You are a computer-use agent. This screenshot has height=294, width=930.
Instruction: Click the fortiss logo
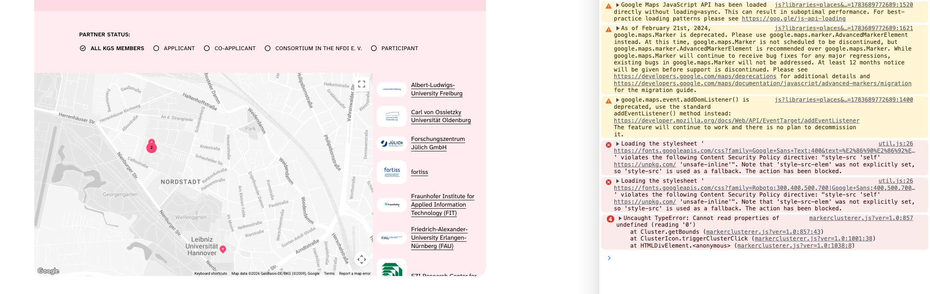click(392, 172)
